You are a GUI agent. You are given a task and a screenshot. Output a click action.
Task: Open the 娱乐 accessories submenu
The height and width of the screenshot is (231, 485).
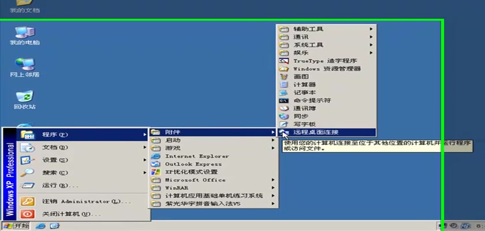(327, 53)
